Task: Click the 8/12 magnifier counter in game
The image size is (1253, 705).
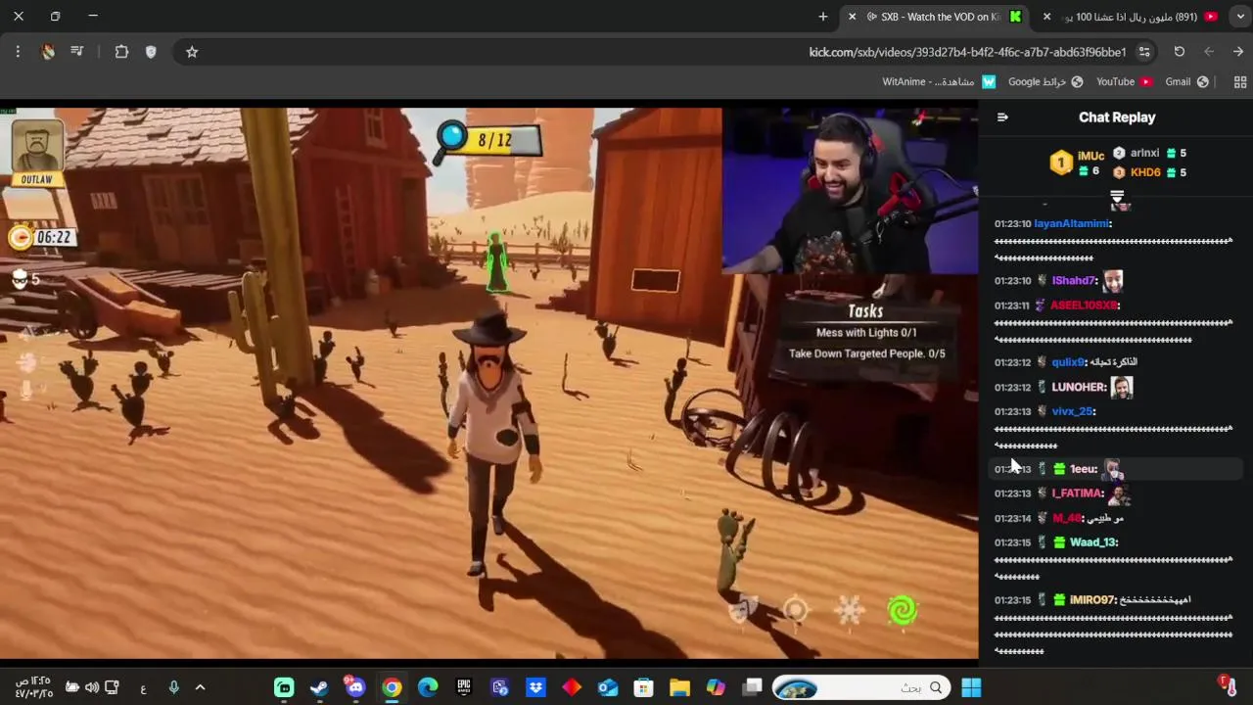Action: [x=488, y=140]
